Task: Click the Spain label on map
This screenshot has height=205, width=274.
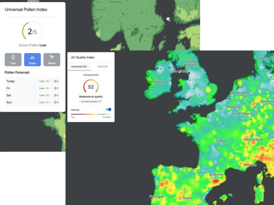Action: 187,198
